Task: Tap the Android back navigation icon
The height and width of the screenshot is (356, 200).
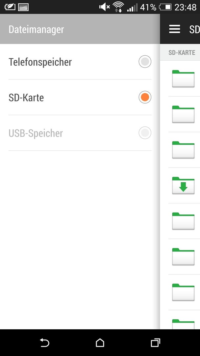Action: coord(45,342)
